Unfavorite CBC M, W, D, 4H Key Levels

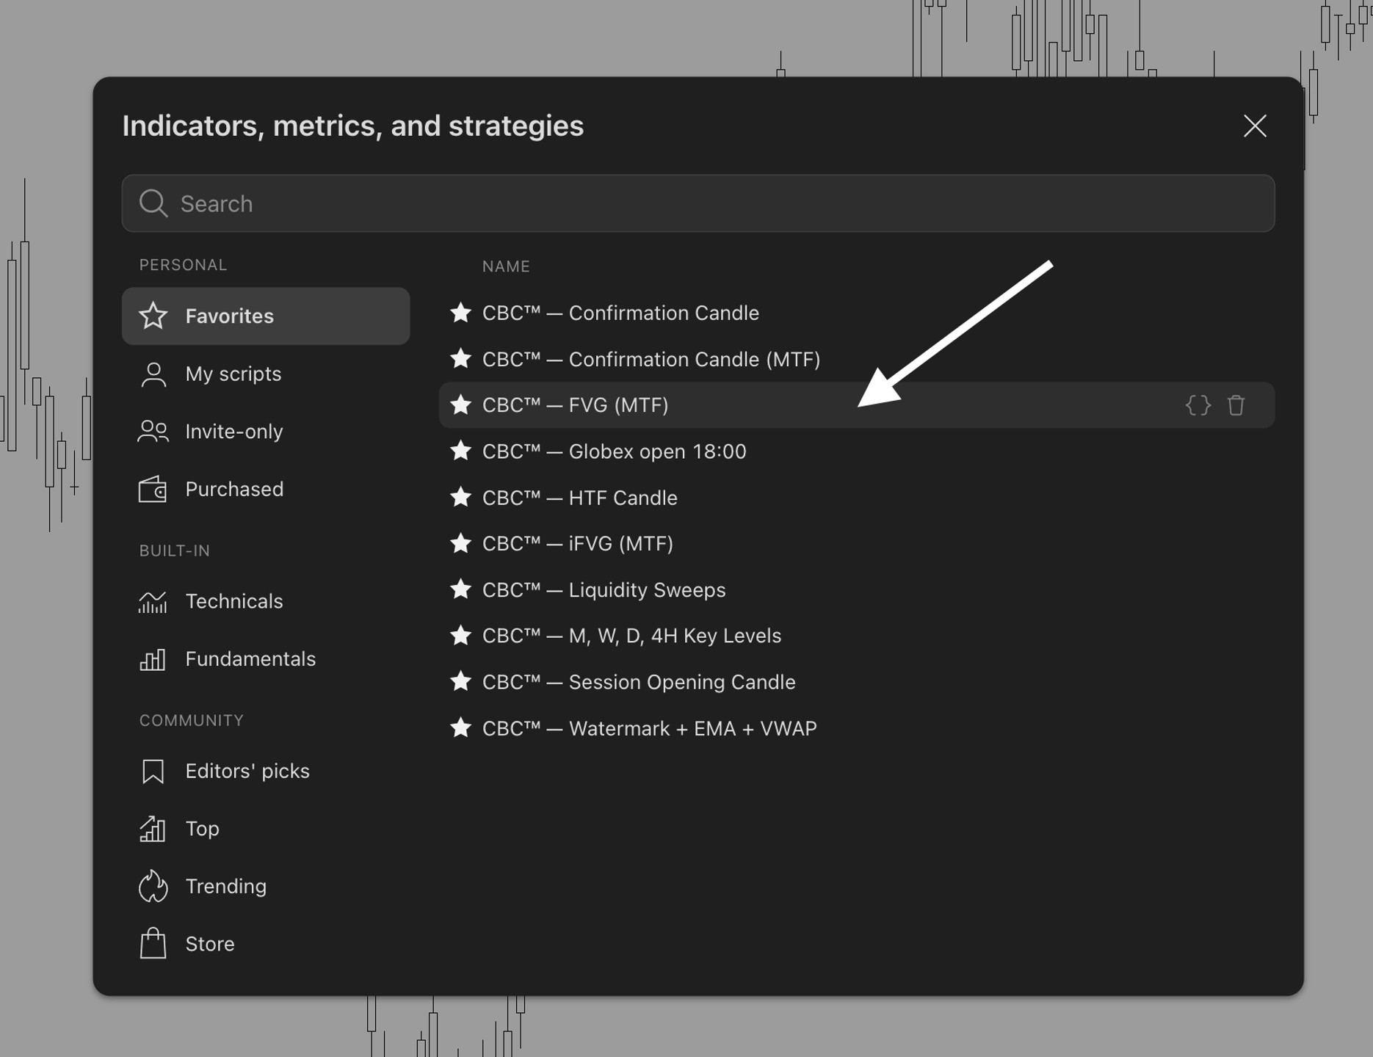(x=460, y=635)
